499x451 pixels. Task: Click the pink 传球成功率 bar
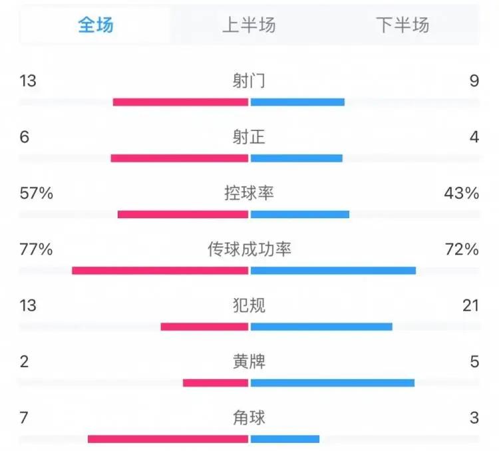pyautogui.click(x=160, y=271)
